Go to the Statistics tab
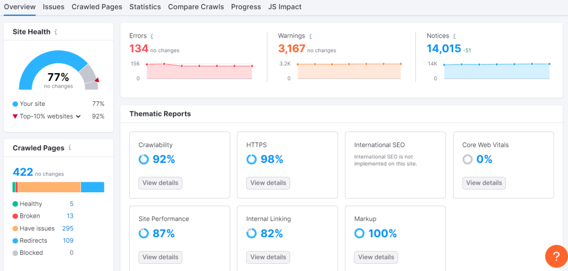568x271 pixels. (x=145, y=7)
